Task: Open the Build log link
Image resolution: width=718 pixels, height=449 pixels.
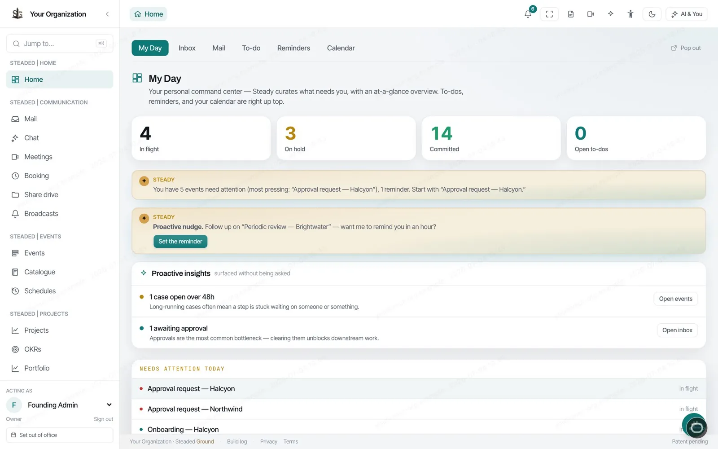Action: (x=237, y=442)
